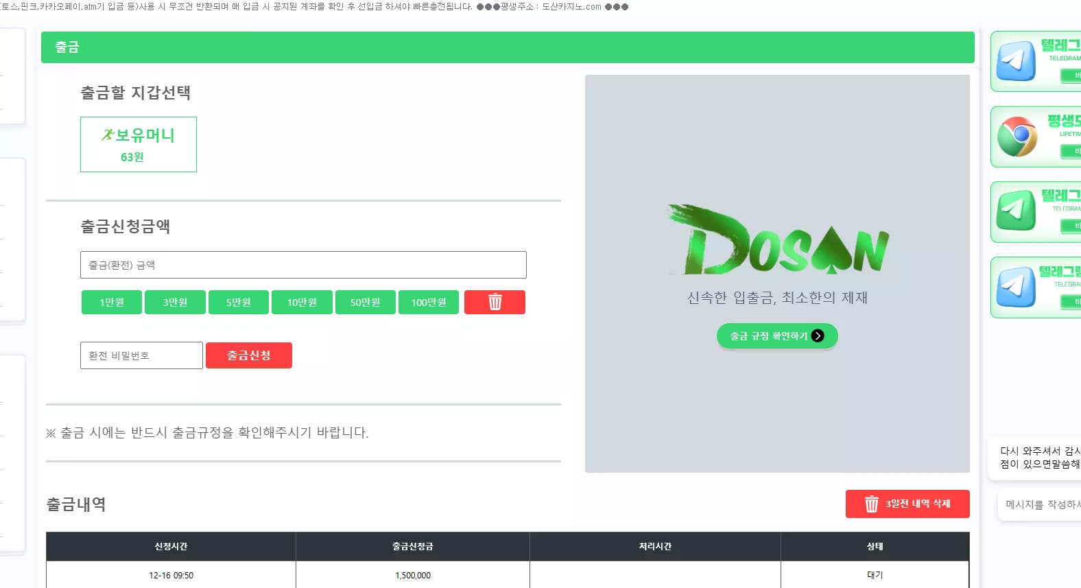Add 5만원 to the withdrawal amount
Screen dimensions: 1081x588
tap(239, 302)
